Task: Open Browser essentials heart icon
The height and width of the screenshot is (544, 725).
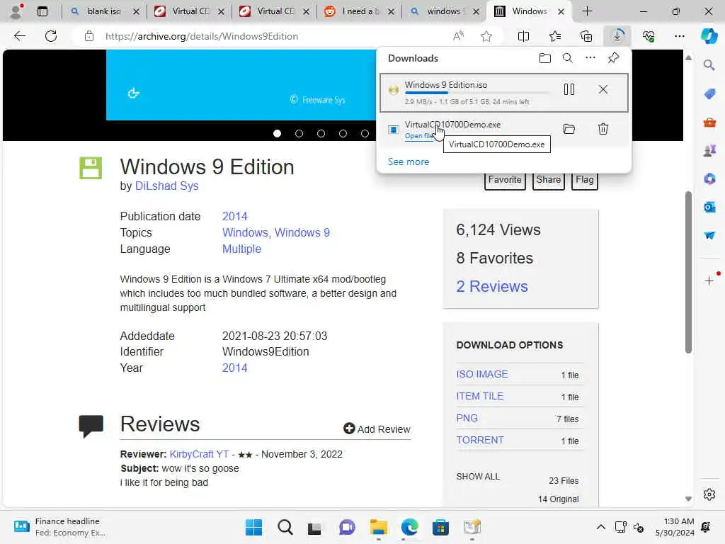Action: (x=649, y=36)
